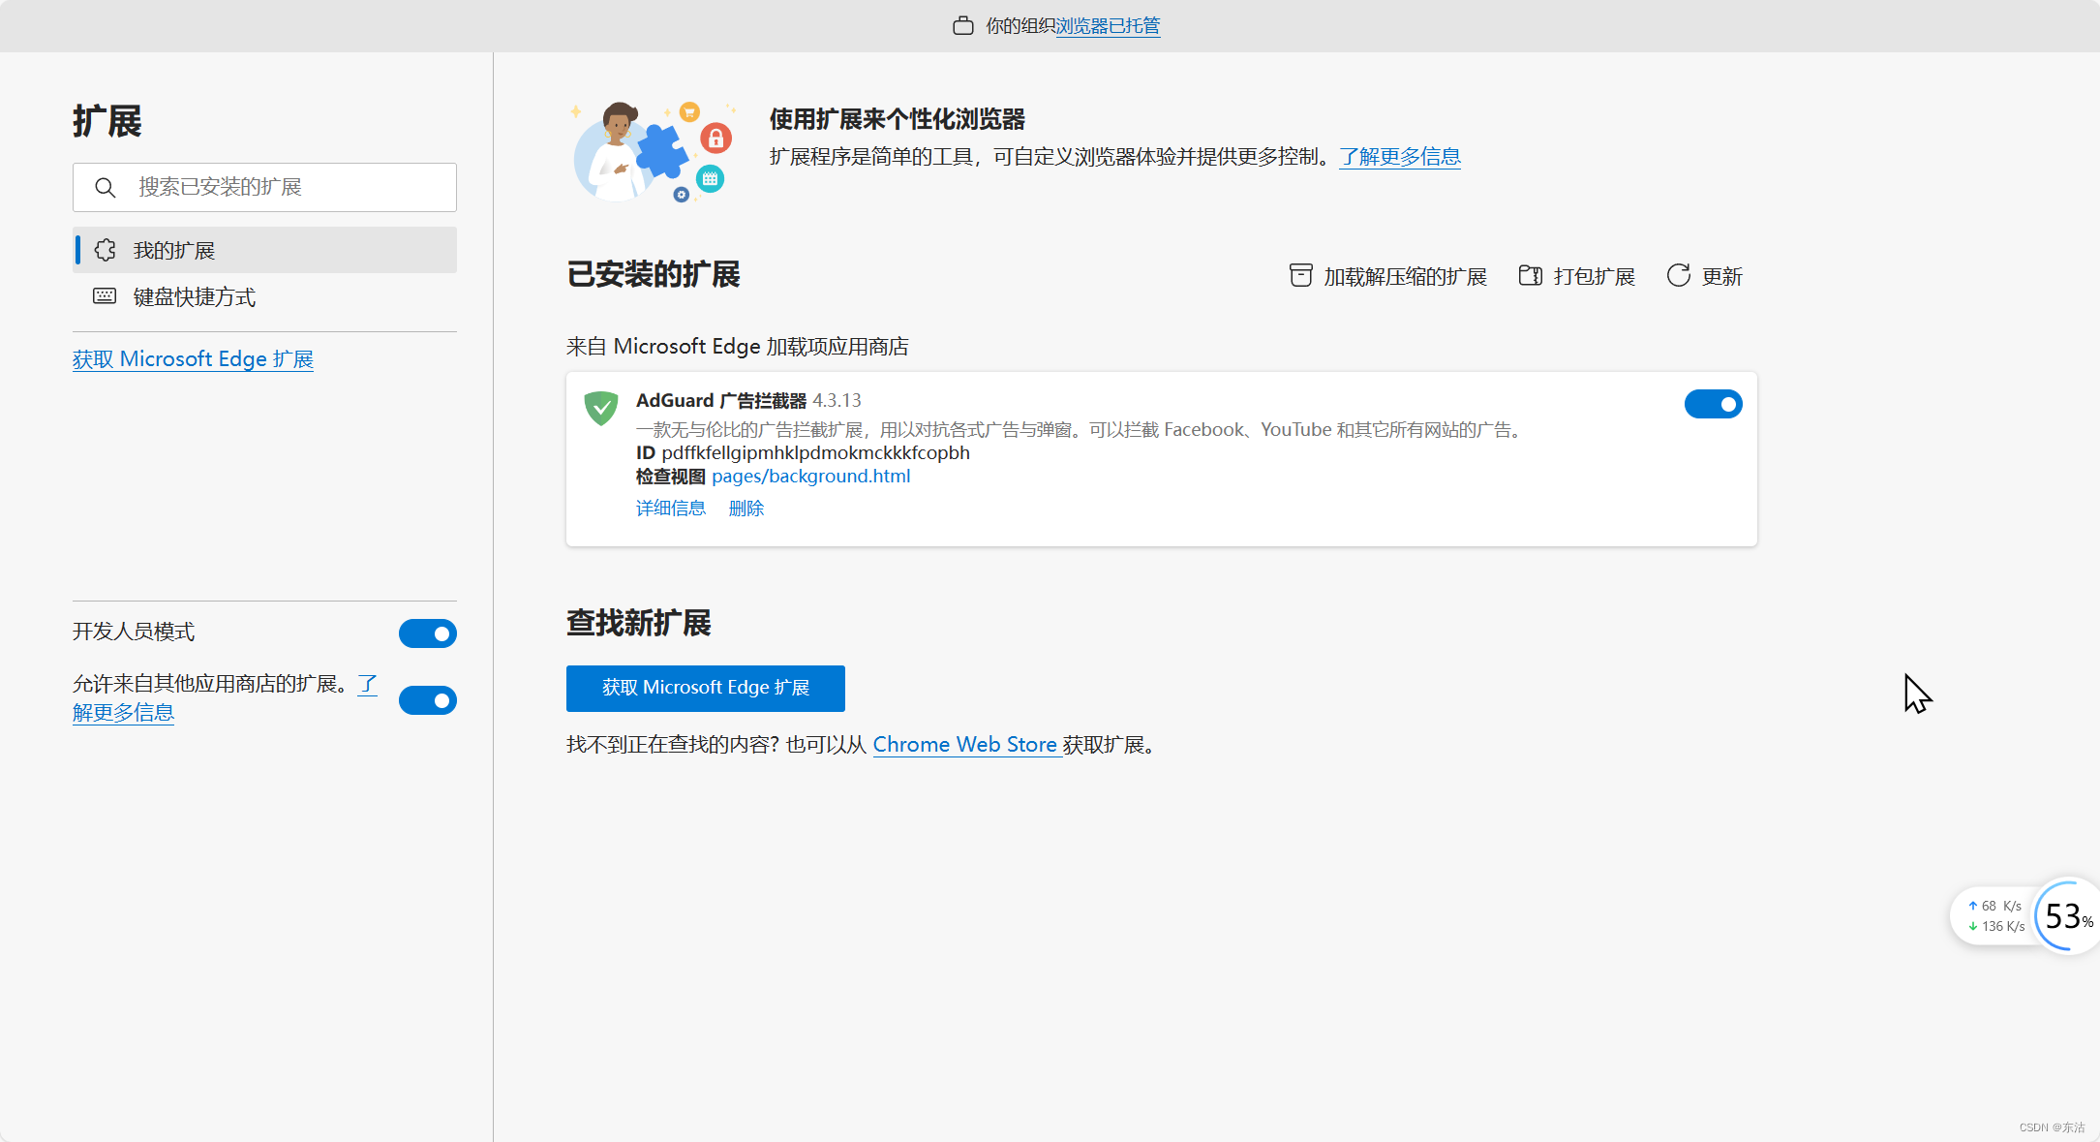Screen dimensions: 2100x1142
Task: Click the blue 获取 Microsoft Edge 扩展 button
Action: click(x=705, y=688)
